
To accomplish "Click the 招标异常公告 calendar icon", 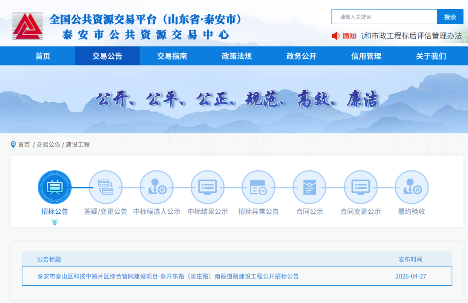I will pyautogui.click(x=258, y=187).
